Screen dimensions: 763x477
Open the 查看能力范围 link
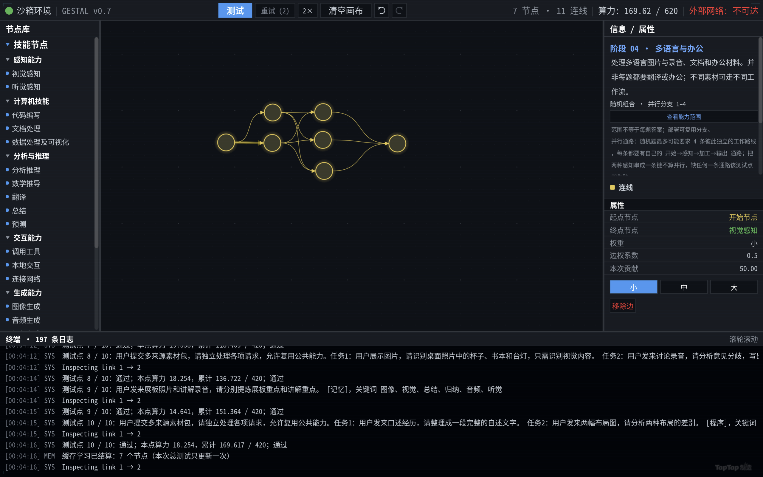(x=683, y=117)
